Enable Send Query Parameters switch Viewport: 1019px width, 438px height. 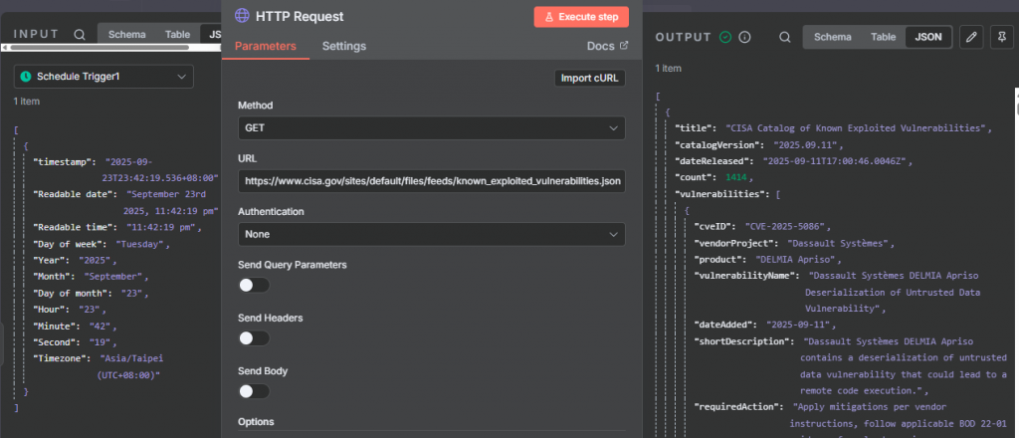coord(254,285)
